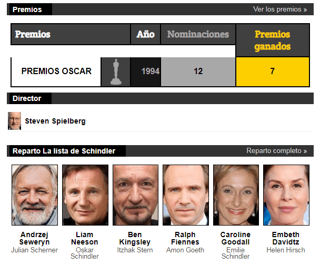The image size is (320, 265).
Task: Open the Ralph Fiennes name link
Action: click(x=185, y=238)
